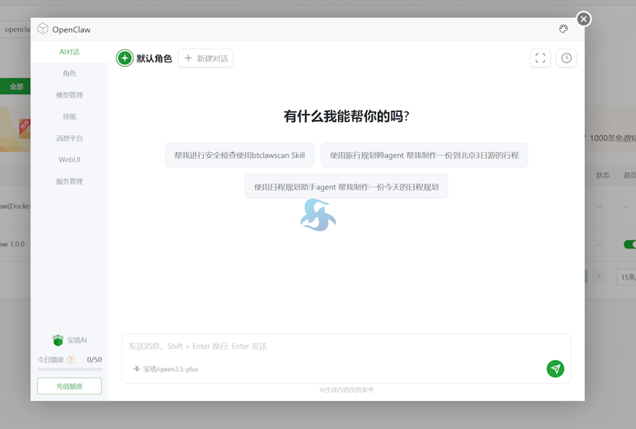Open the 角色 sidebar tab
Screen dimensions: 636x429
click(x=69, y=74)
